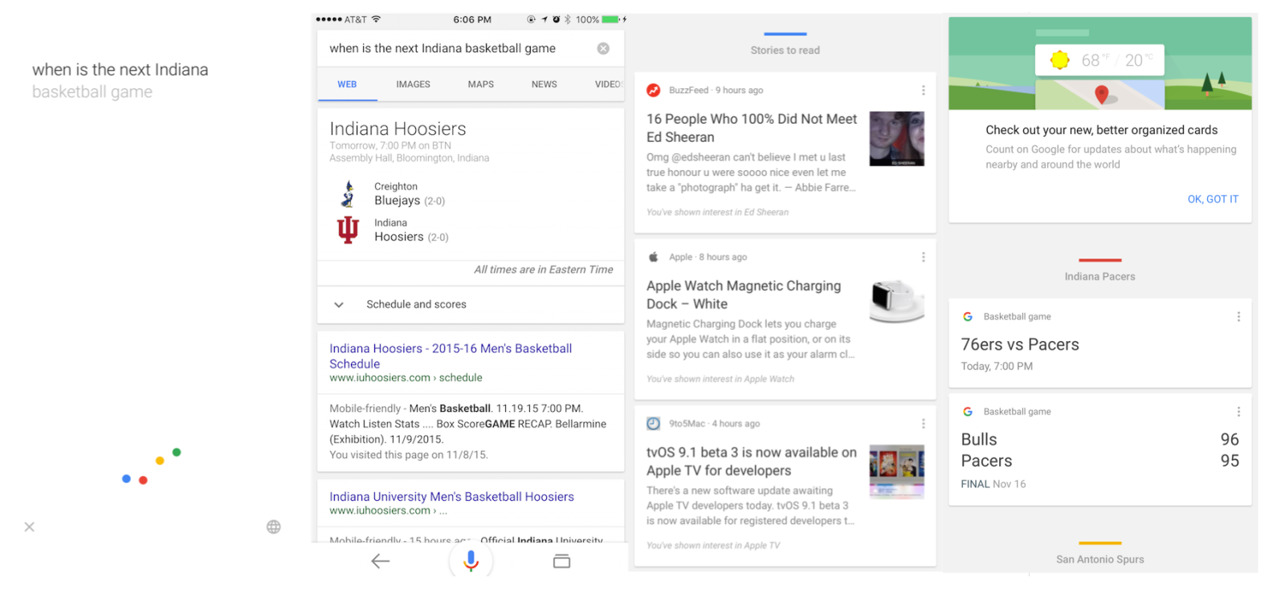Image resolution: width=1285 pixels, height=606 pixels.
Task: Open the tabs overview icon
Action: [x=561, y=561]
